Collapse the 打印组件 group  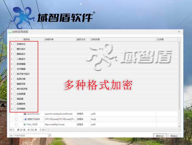[x=12, y=109]
